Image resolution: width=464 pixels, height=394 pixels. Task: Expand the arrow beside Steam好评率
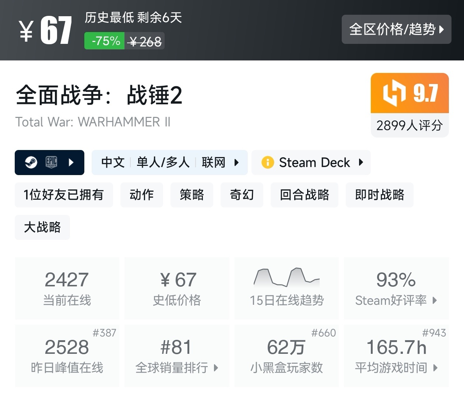[435, 300]
